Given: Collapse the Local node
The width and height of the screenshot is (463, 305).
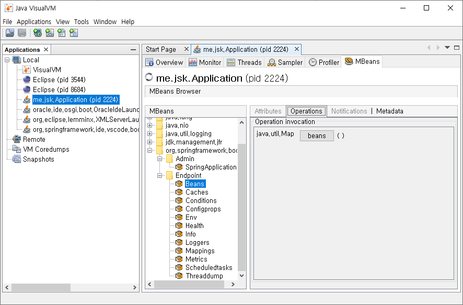Looking at the screenshot, I should point(7,60).
